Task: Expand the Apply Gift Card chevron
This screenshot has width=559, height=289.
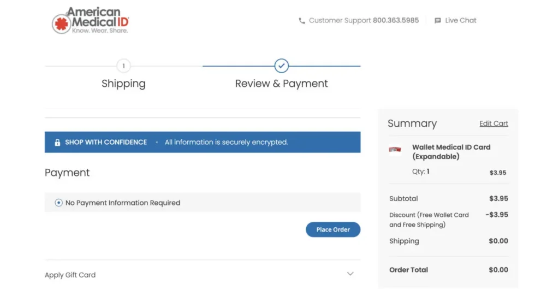Action: tap(350, 274)
